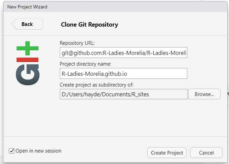The height and width of the screenshot is (164, 229).
Task: Click the Clone Git Repository heading
Action: pyautogui.click(x=89, y=25)
